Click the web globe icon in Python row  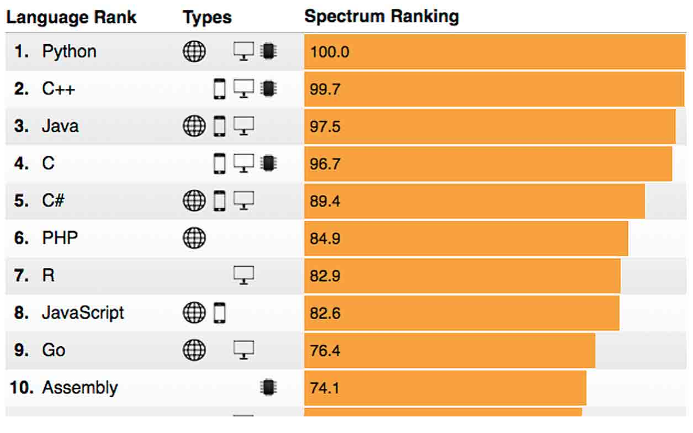click(194, 51)
